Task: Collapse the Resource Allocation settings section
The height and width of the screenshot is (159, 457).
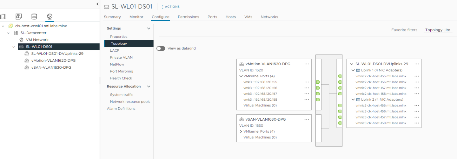Action: click(149, 86)
